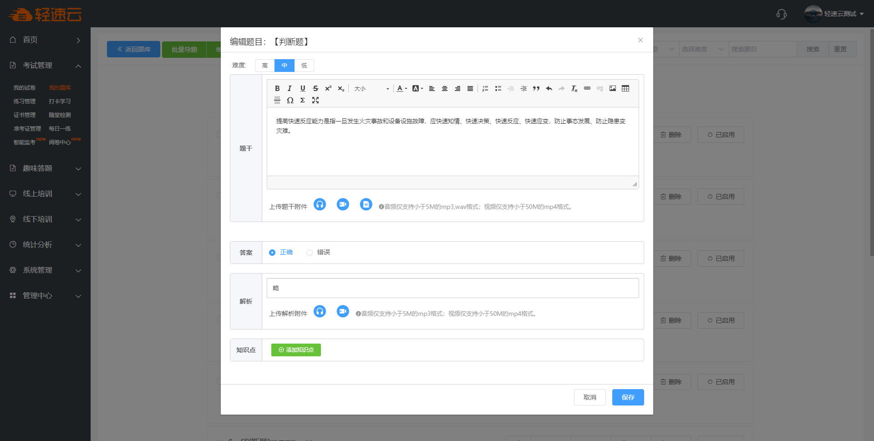Image resolution: width=874 pixels, height=441 pixels.
Task: Apply strikethrough formatting
Action: [x=315, y=88]
